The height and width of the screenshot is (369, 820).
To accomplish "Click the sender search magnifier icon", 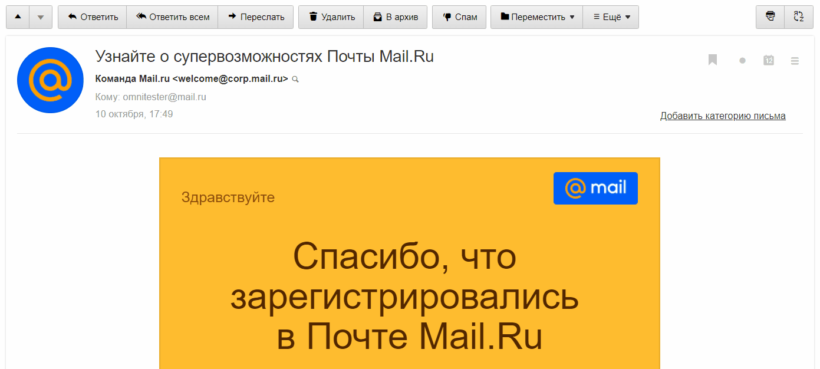I will 295,79.
